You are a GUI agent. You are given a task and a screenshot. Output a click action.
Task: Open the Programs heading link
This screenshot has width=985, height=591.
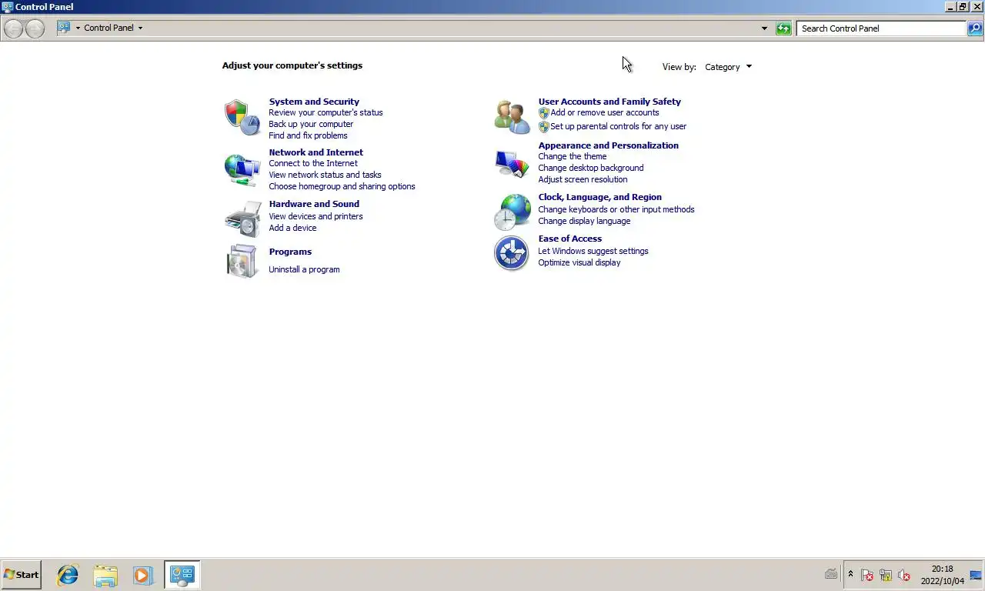tap(290, 252)
